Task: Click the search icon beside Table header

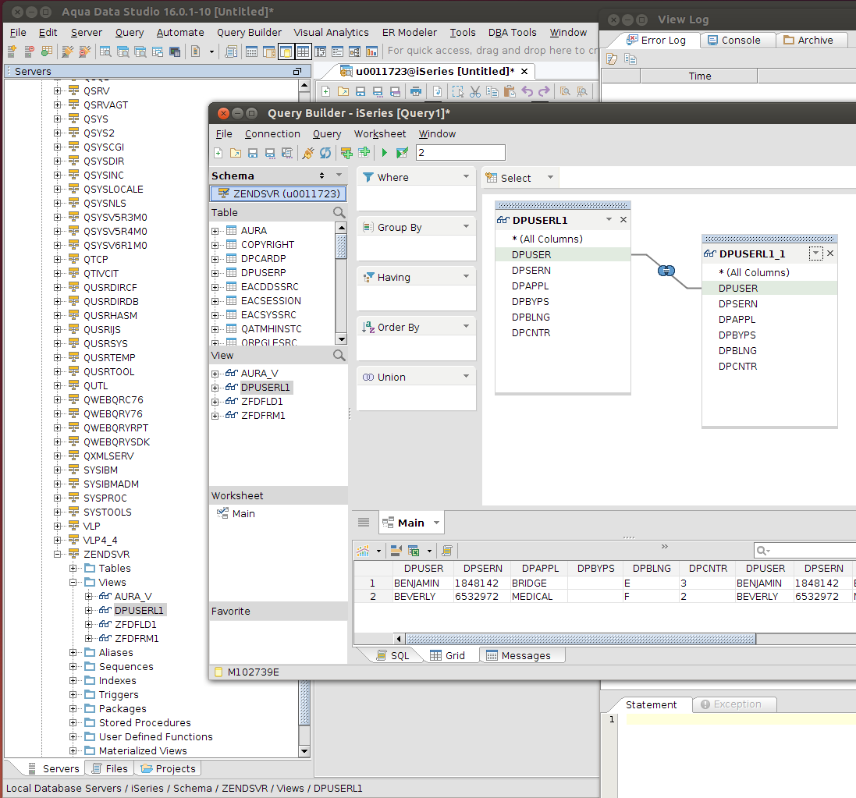Action: click(x=339, y=212)
